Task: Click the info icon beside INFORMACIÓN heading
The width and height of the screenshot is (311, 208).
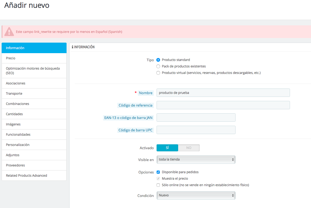Action: coord(72,47)
